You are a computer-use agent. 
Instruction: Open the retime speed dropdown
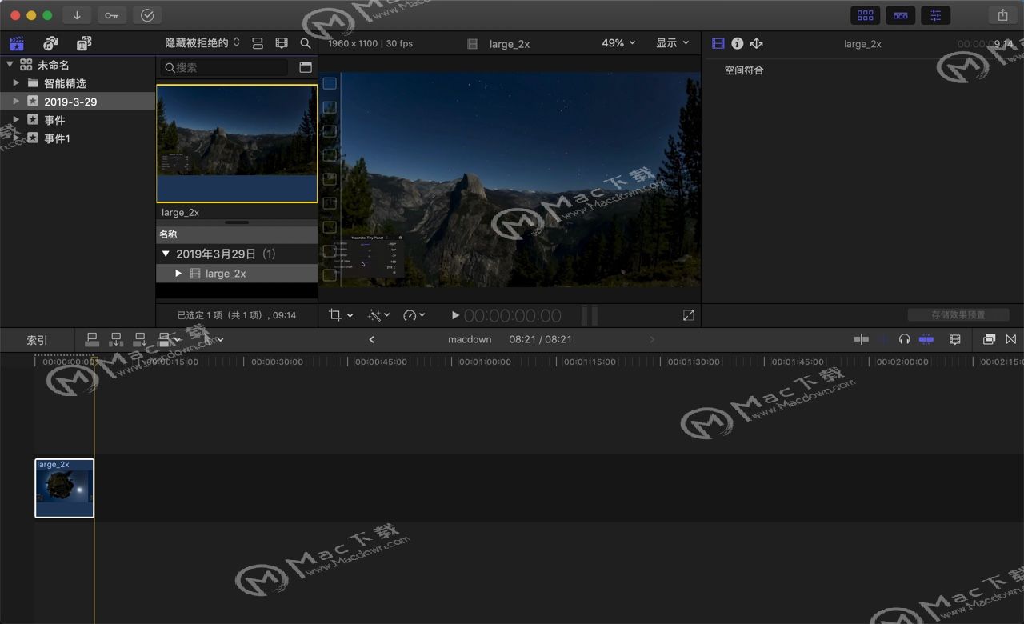(414, 315)
